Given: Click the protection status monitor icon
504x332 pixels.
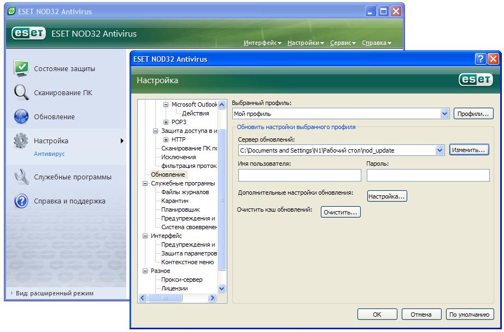Looking at the screenshot, I should 21,68.
